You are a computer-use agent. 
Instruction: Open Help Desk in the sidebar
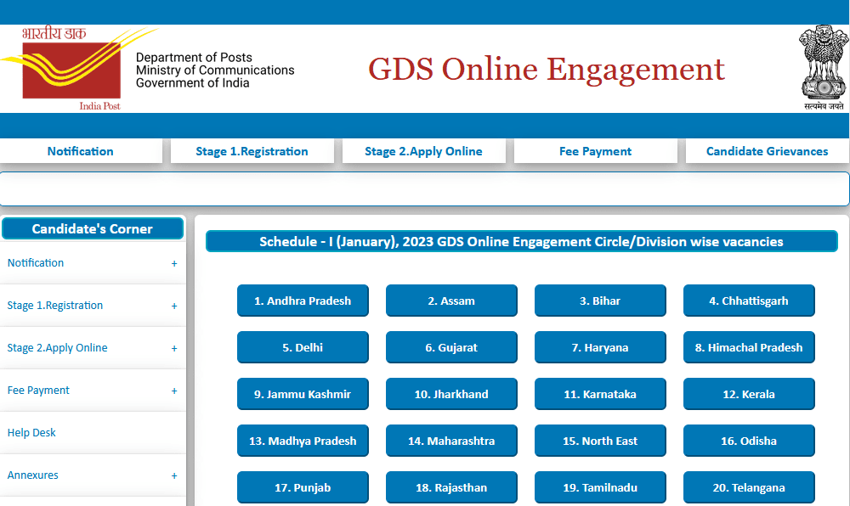click(x=31, y=432)
